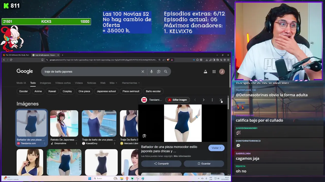Open the Google account avatar J
The width and height of the screenshot is (325, 182).
[222, 72]
